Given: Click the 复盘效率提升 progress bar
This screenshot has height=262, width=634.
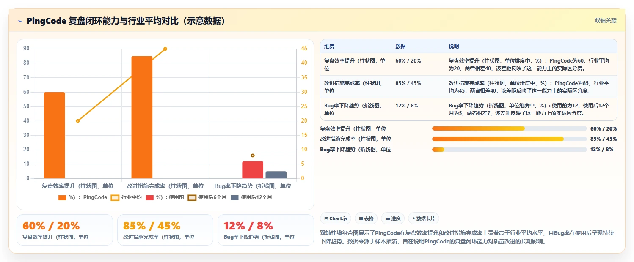Looking at the screenshot, I should coord(509,128).
